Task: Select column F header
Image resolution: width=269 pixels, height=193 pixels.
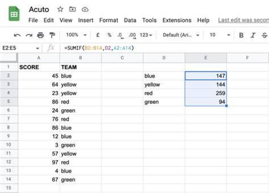Action: pos(247,58)
